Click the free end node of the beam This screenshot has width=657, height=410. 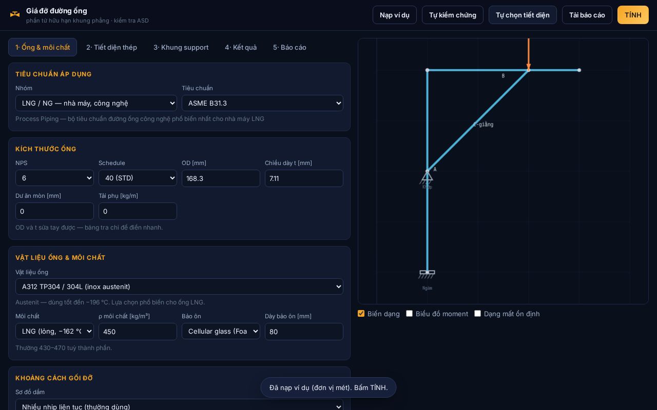pos(579,70)
